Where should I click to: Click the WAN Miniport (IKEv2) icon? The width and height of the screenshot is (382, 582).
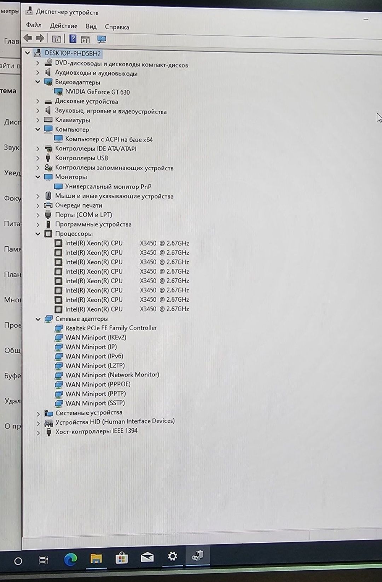pos(59,338)
